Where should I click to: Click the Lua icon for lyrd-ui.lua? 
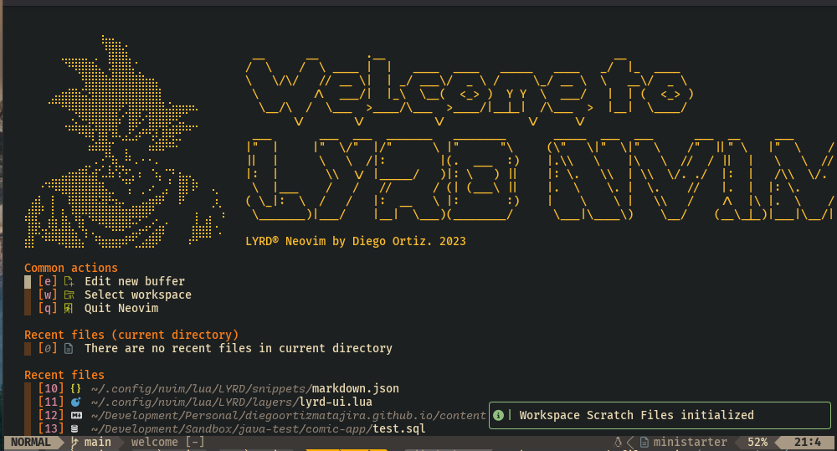click(x=76, y=402)
